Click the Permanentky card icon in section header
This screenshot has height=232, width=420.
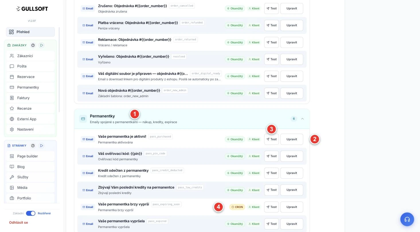point(83,119)
